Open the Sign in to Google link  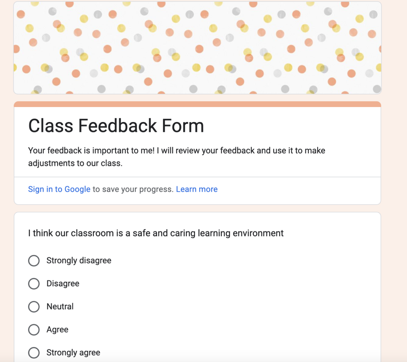tap(59, 189)
